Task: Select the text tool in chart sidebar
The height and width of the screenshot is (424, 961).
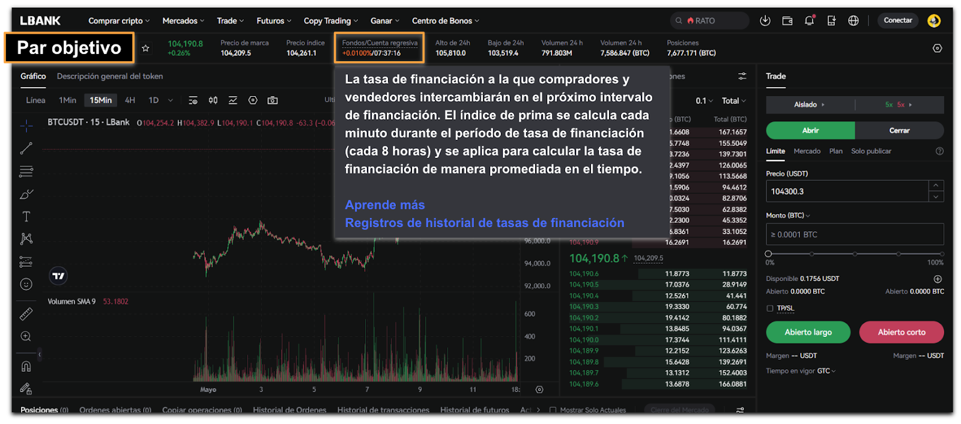Action: pos(26,217)
